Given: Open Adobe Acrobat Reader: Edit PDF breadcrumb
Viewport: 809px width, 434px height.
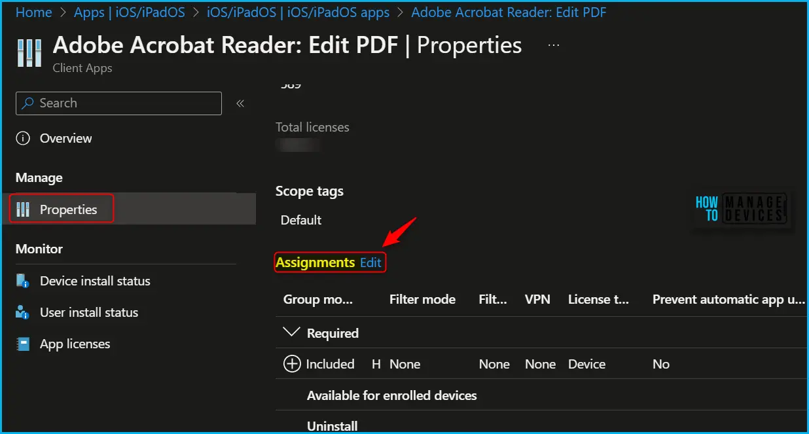Looking at the screenshot, I should tap(508, 12).
